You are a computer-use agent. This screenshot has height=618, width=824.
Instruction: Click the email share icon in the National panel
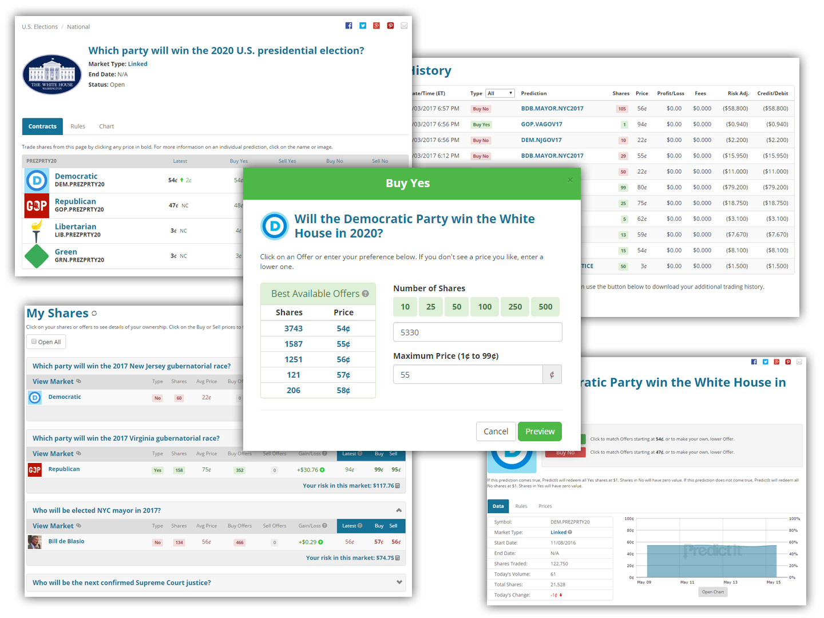point(404,26)
